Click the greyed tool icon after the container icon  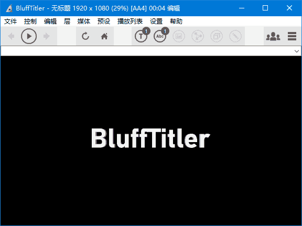(x=235, y=36)
